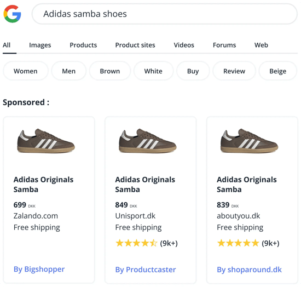Select the All tab
This screenshot has width=301, height=287.
7,45
